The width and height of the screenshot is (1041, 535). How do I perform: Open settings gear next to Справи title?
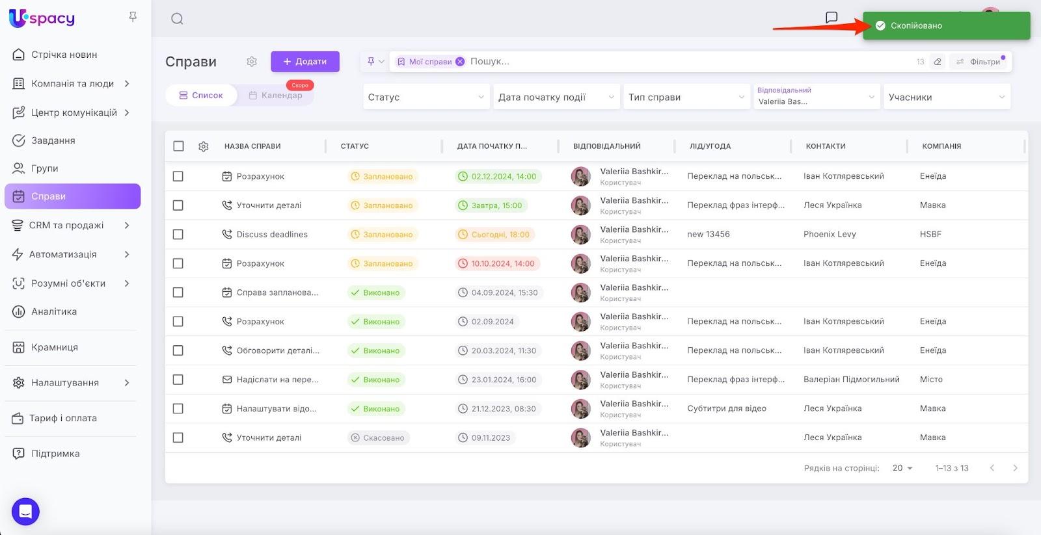pyautogui.click(x=252, y=62)
